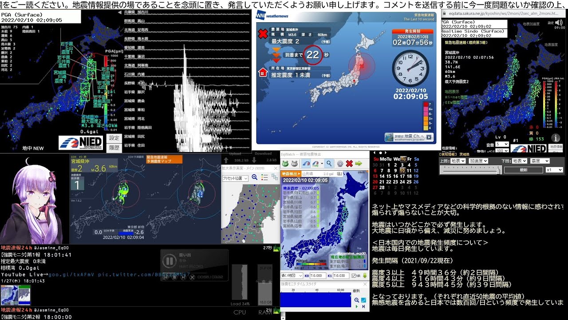
Task: Open the プリセット位置 dropdown
Action: coord(235,178)
